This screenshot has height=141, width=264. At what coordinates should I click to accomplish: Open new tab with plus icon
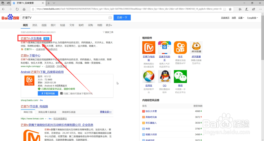pyautogui.click(x=49, y=3)
